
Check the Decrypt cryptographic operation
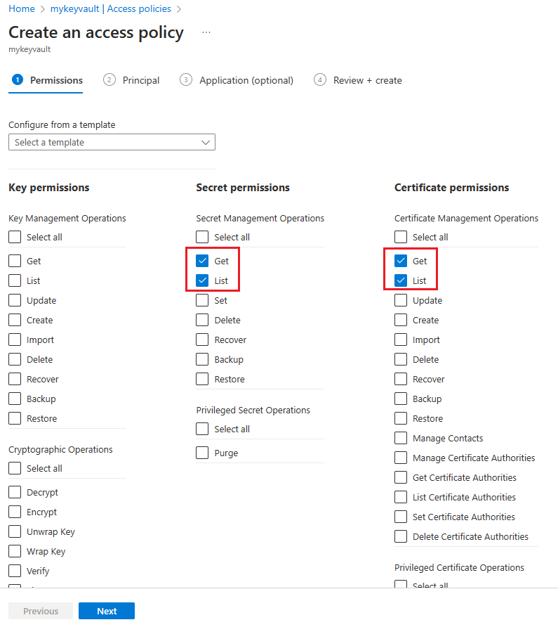(15, 493)
